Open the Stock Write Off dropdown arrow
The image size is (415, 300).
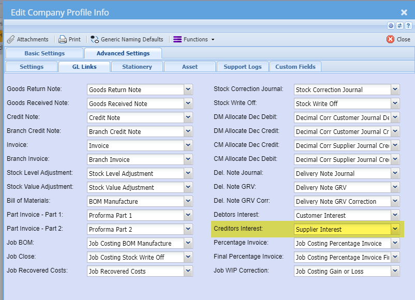(x=395, y=103)
